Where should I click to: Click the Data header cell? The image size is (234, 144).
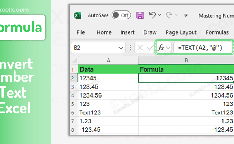(x=108, y=69)
